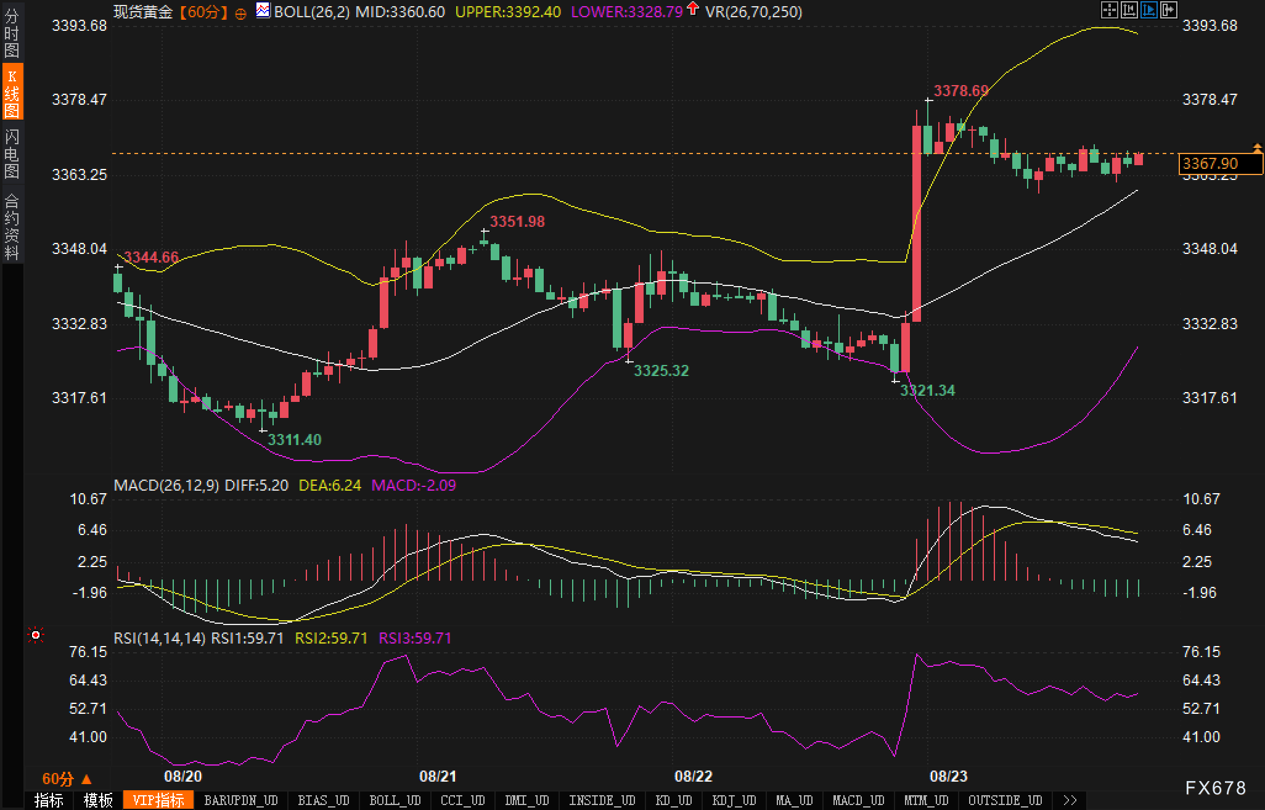
Task: Click the shift-right arrow chart icon
Action: coord(1168,10)
